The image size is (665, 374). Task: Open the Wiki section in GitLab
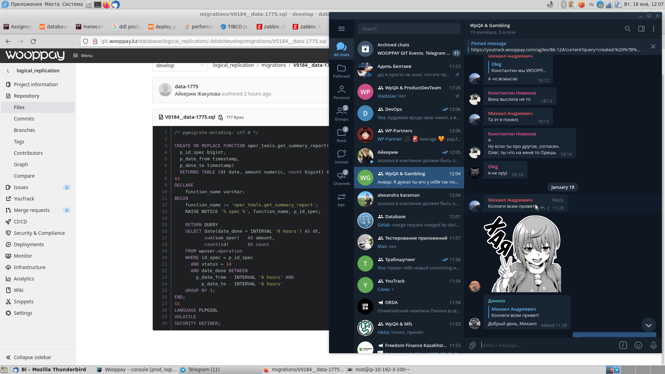[18, 290]
